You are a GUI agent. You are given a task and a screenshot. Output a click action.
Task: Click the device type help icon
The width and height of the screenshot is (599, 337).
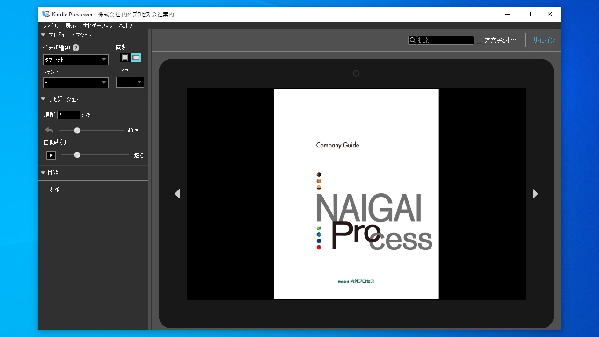tap(76, 48)
